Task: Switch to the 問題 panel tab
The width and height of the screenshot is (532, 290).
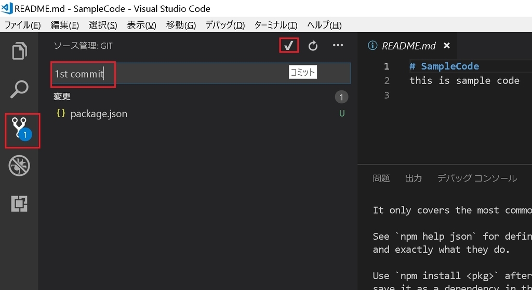Action: (x=381, y=178)
